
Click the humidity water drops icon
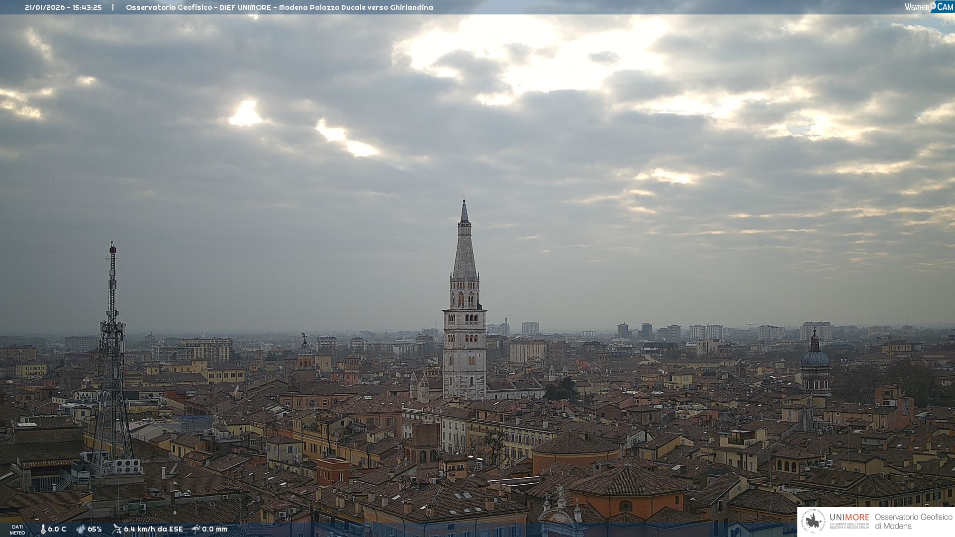(81, 529)
